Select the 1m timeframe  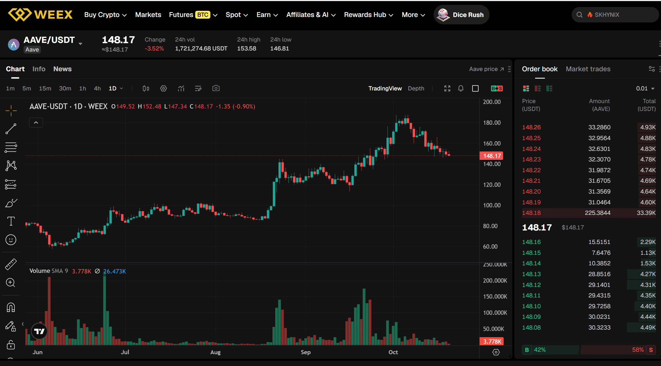pos(10,88)
